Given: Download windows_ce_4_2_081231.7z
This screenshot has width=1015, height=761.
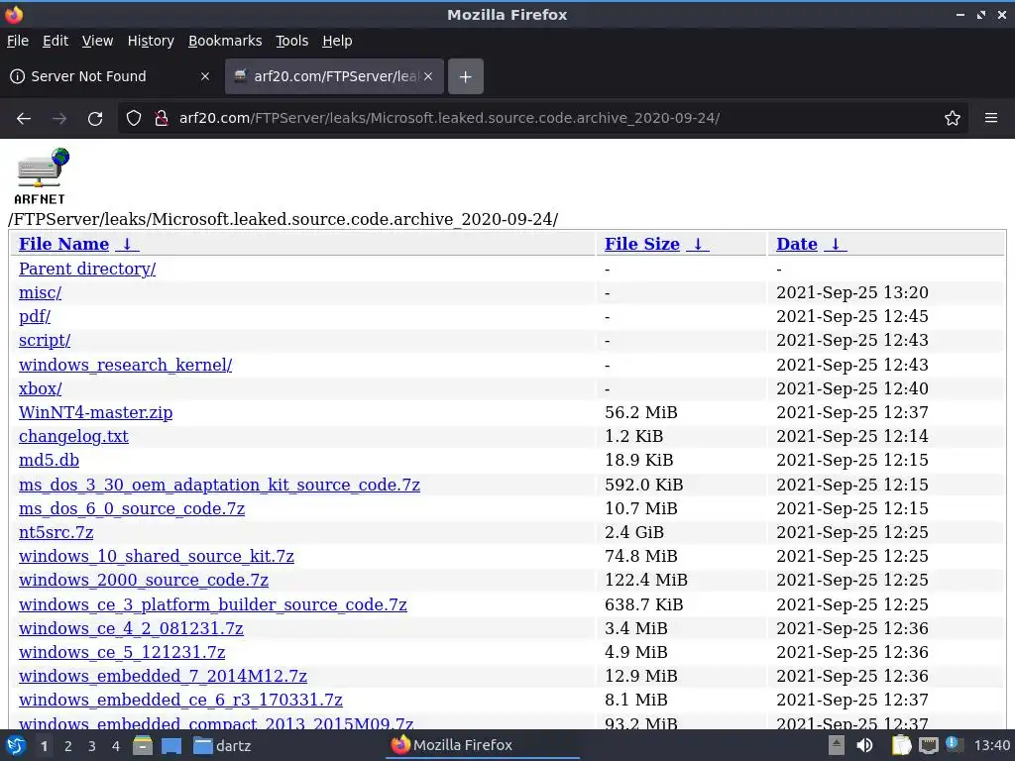Looking at the screenshot, I should (132, 628).
